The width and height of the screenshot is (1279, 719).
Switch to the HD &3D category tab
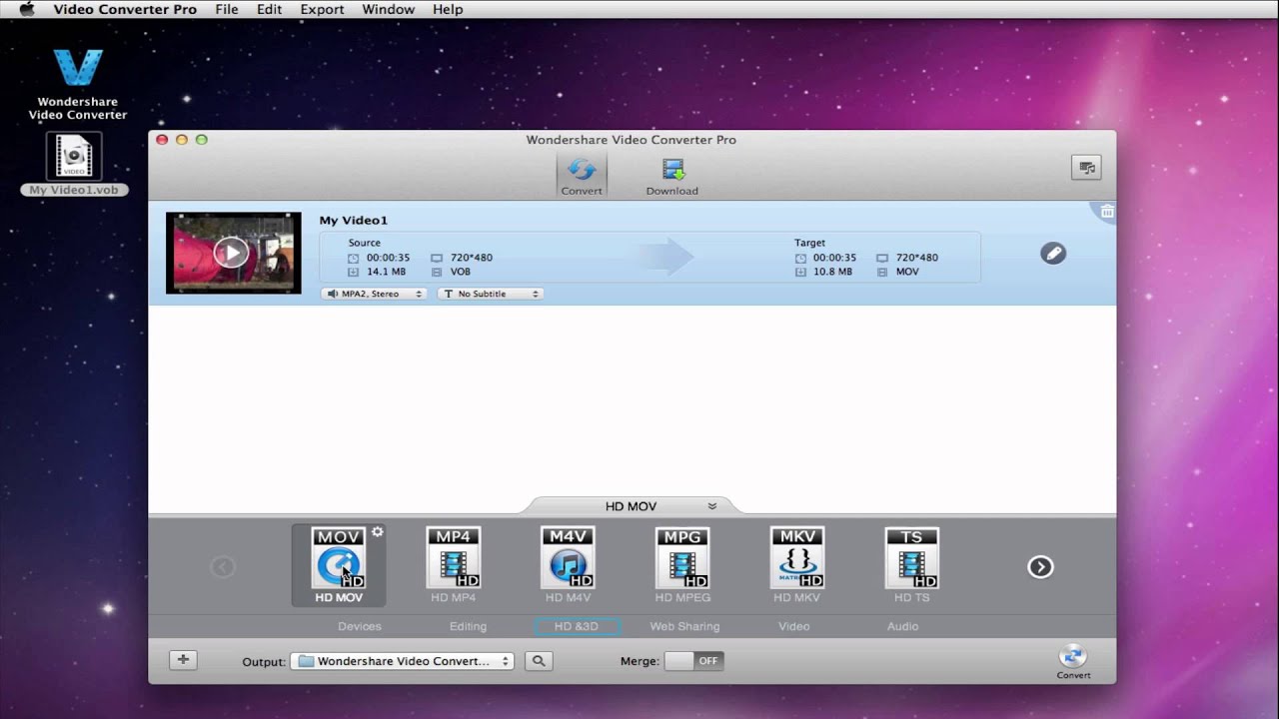pos(578,626)
